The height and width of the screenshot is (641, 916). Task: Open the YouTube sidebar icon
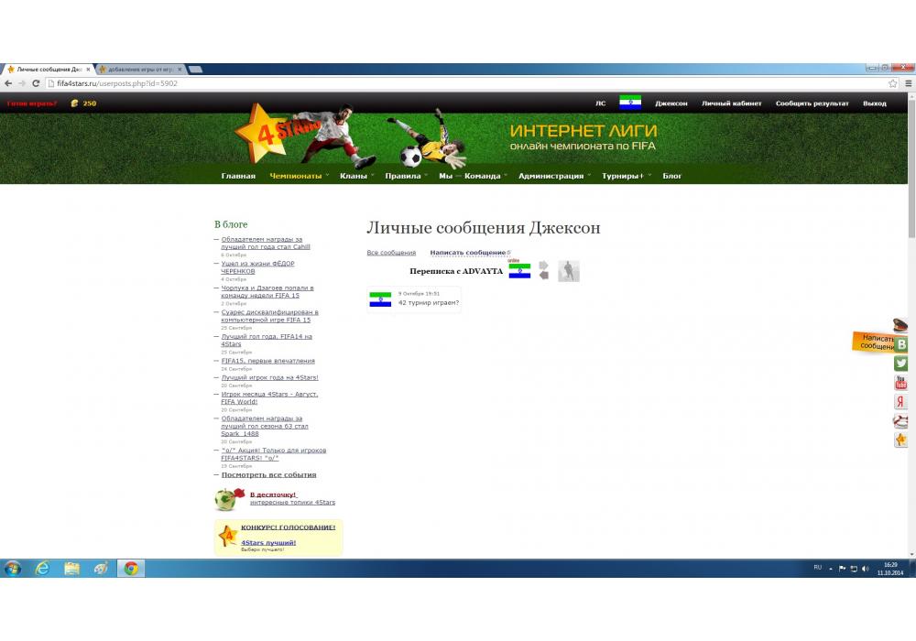[901, 383]
